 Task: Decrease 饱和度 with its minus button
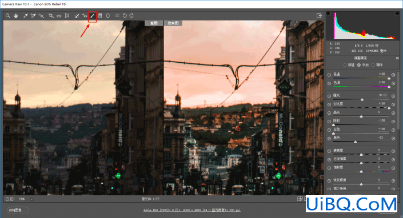[329, 168]
